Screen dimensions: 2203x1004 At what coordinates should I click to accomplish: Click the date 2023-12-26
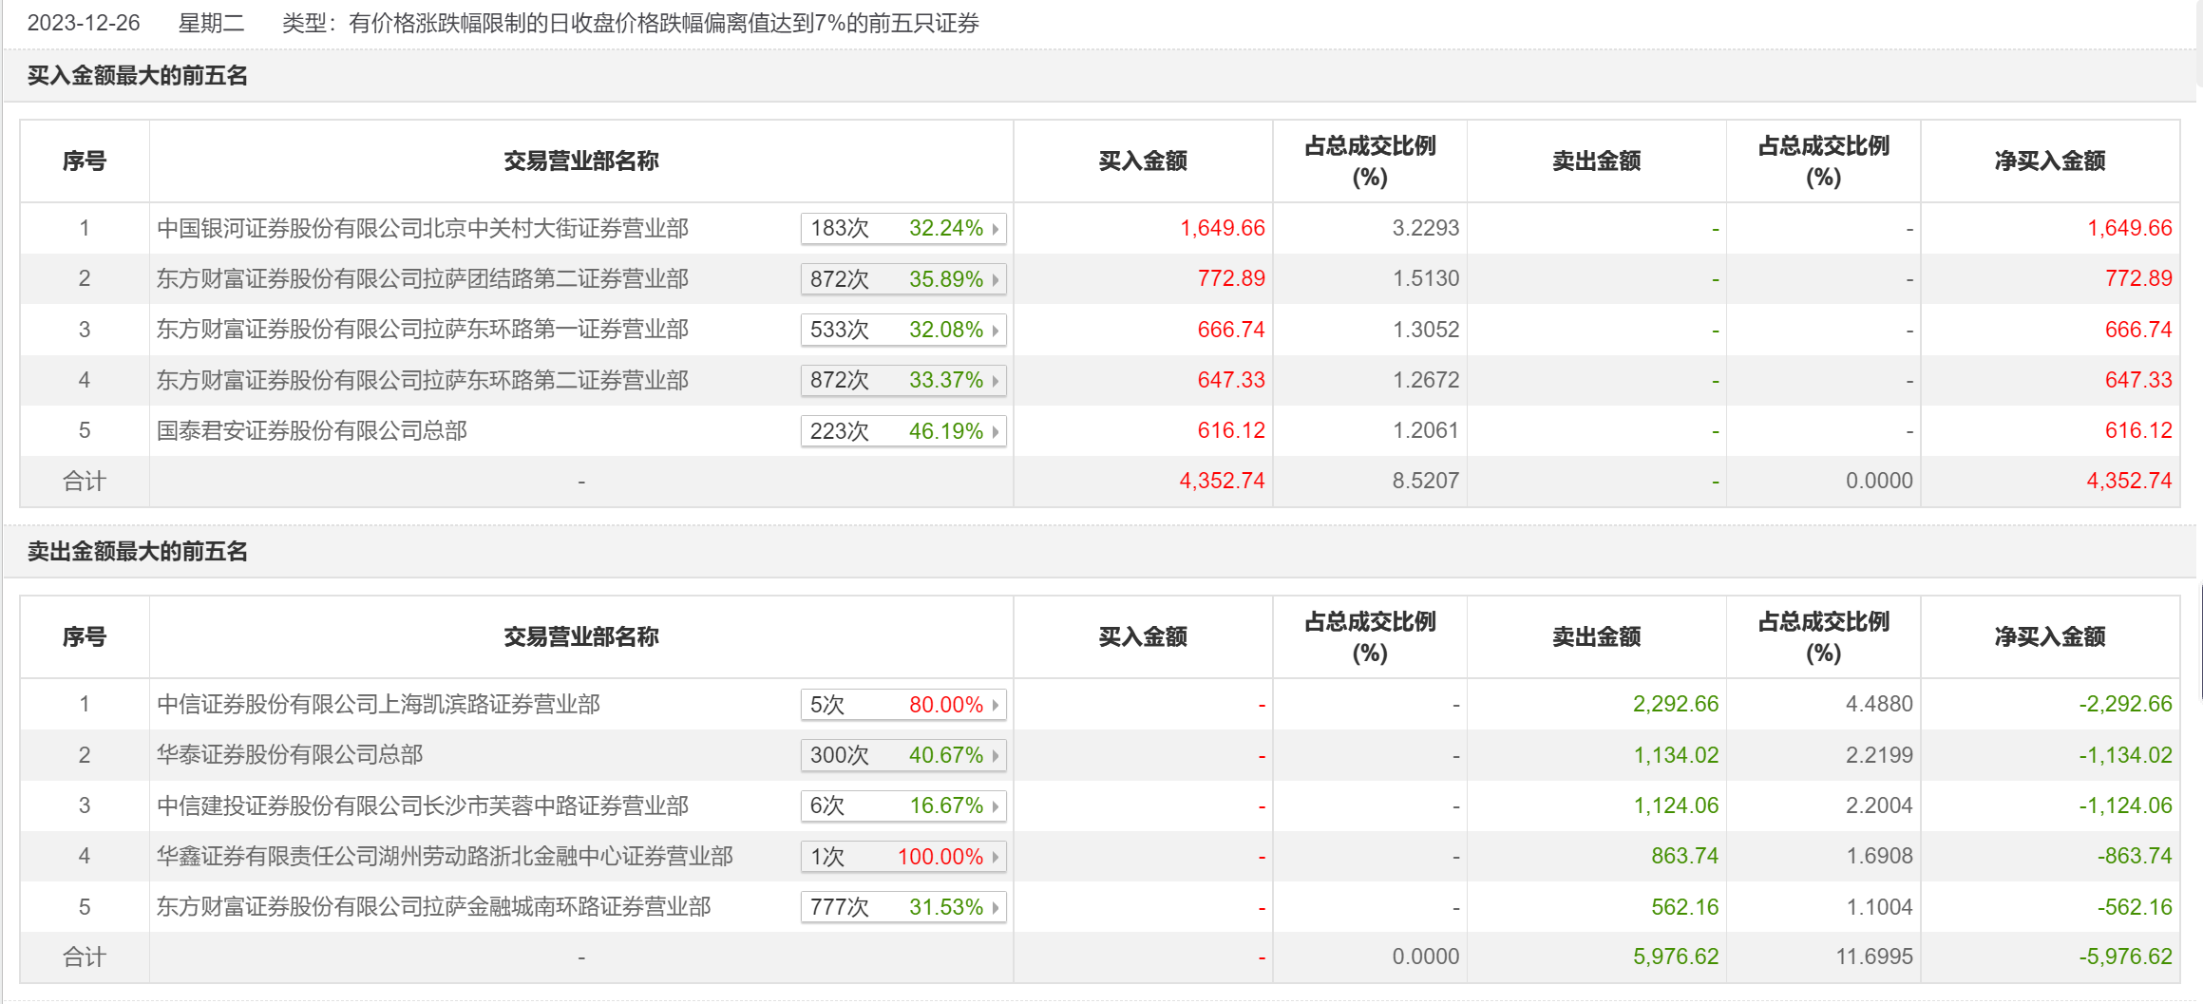pos(84,23)
